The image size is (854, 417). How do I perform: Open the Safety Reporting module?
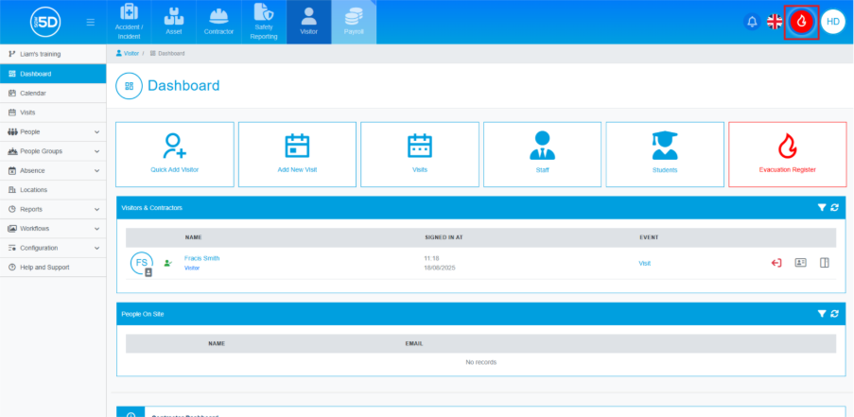coord(264,22)
